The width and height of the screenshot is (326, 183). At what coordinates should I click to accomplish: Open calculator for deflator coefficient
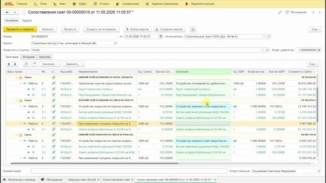click(x=319, y=50)
